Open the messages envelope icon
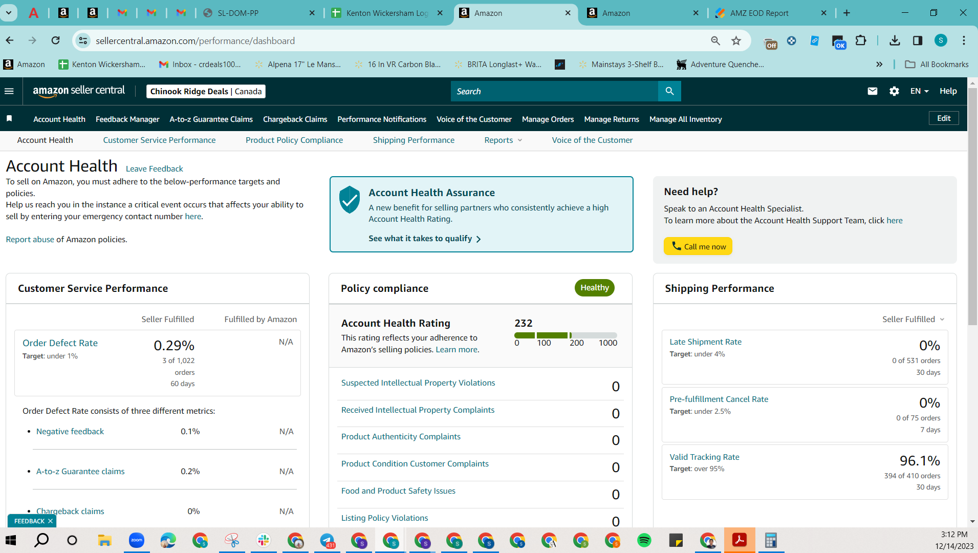Viewport: 978px width, 553px height. tap(873, 91)
